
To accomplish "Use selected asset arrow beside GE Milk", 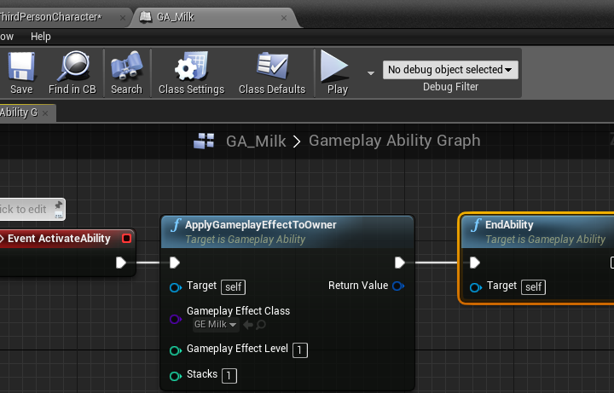I will click(248, 325).
